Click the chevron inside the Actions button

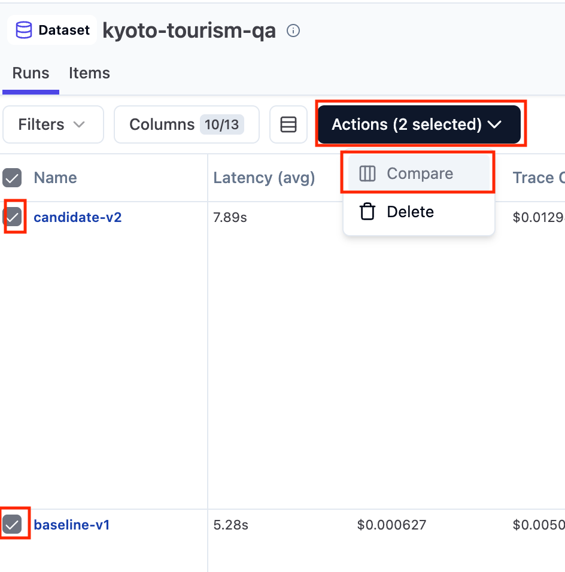[x=495, y=124]
